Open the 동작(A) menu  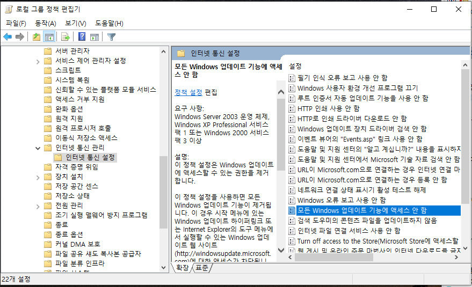click(x=45, y=23)
